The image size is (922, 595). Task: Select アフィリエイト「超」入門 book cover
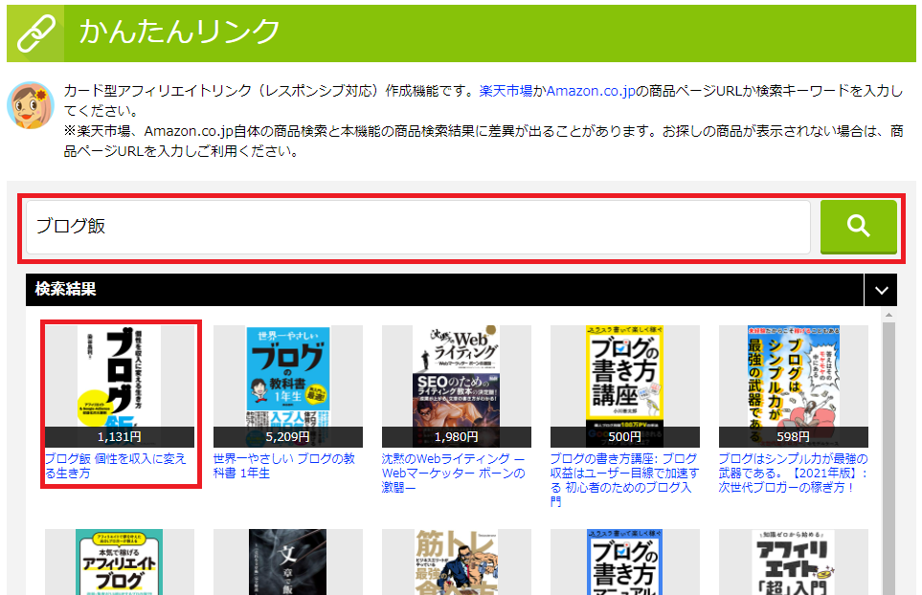point(793,562)
